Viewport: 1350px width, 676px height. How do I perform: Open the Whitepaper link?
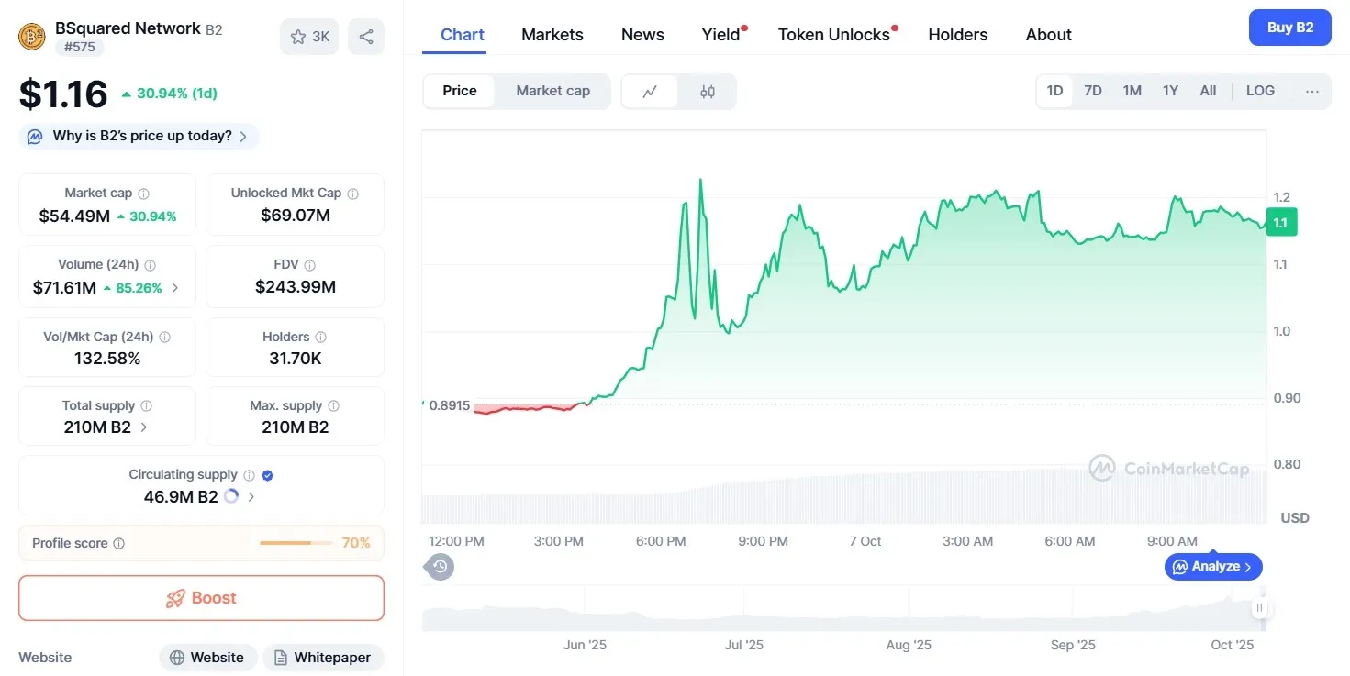point(323,657)
